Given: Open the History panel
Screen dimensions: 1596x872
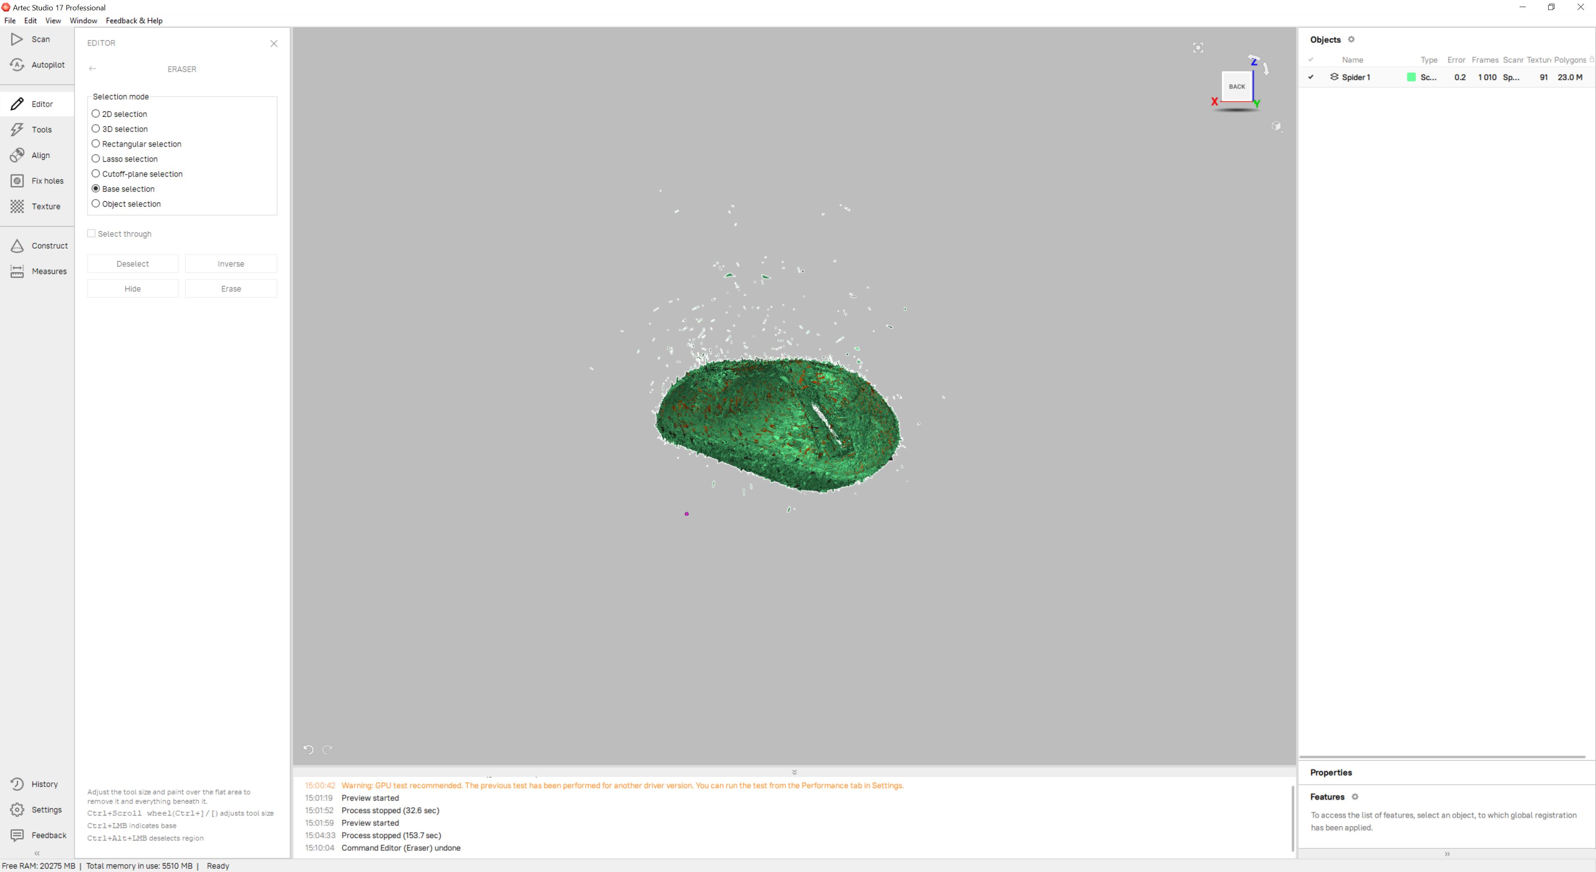Looking at the screenshot, I should (37, 784).
